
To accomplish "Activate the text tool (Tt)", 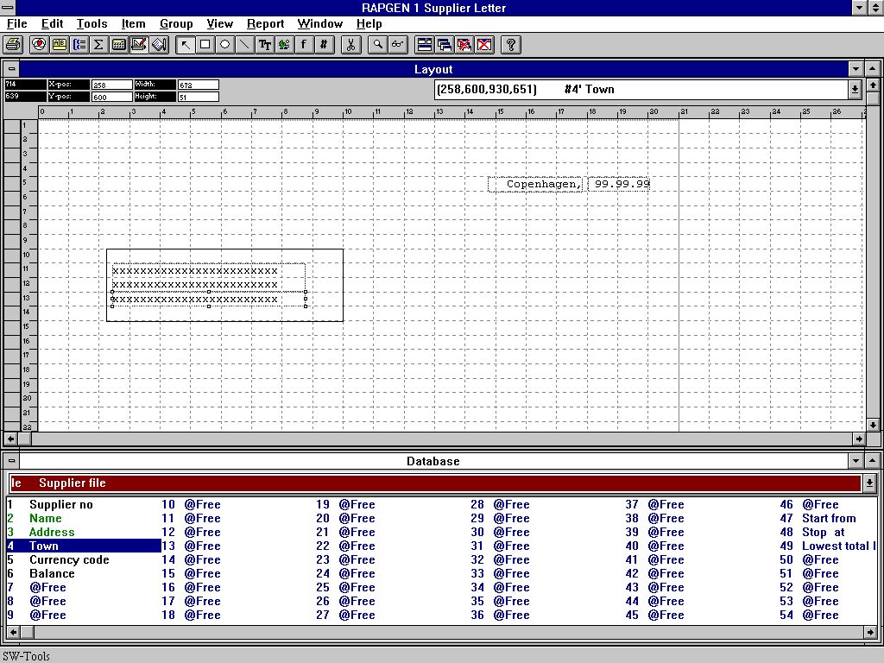I will (x=265, y=44).
